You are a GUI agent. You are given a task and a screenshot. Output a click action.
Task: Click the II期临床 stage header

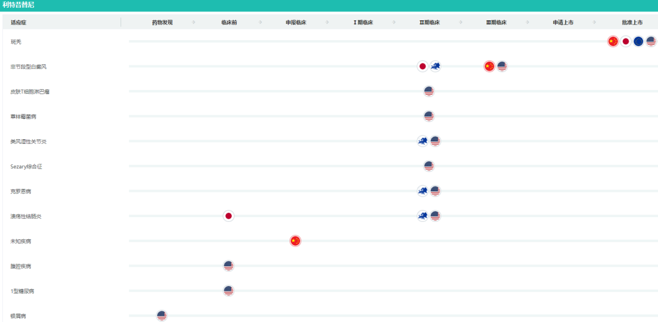[429, 23]
